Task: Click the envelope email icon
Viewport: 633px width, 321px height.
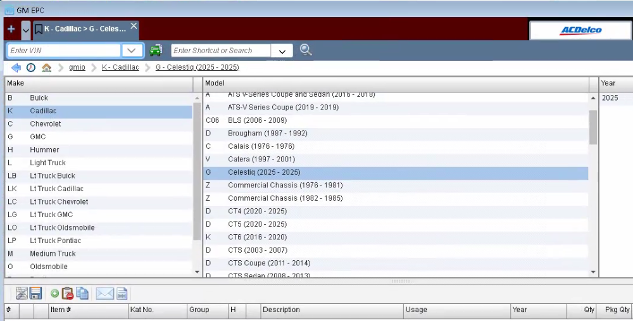Action: (104, 294)
